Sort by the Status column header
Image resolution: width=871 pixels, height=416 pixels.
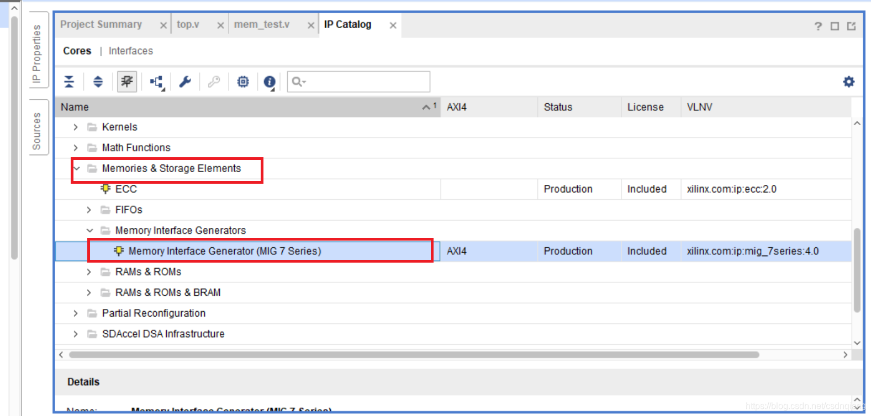coord(580,107)
